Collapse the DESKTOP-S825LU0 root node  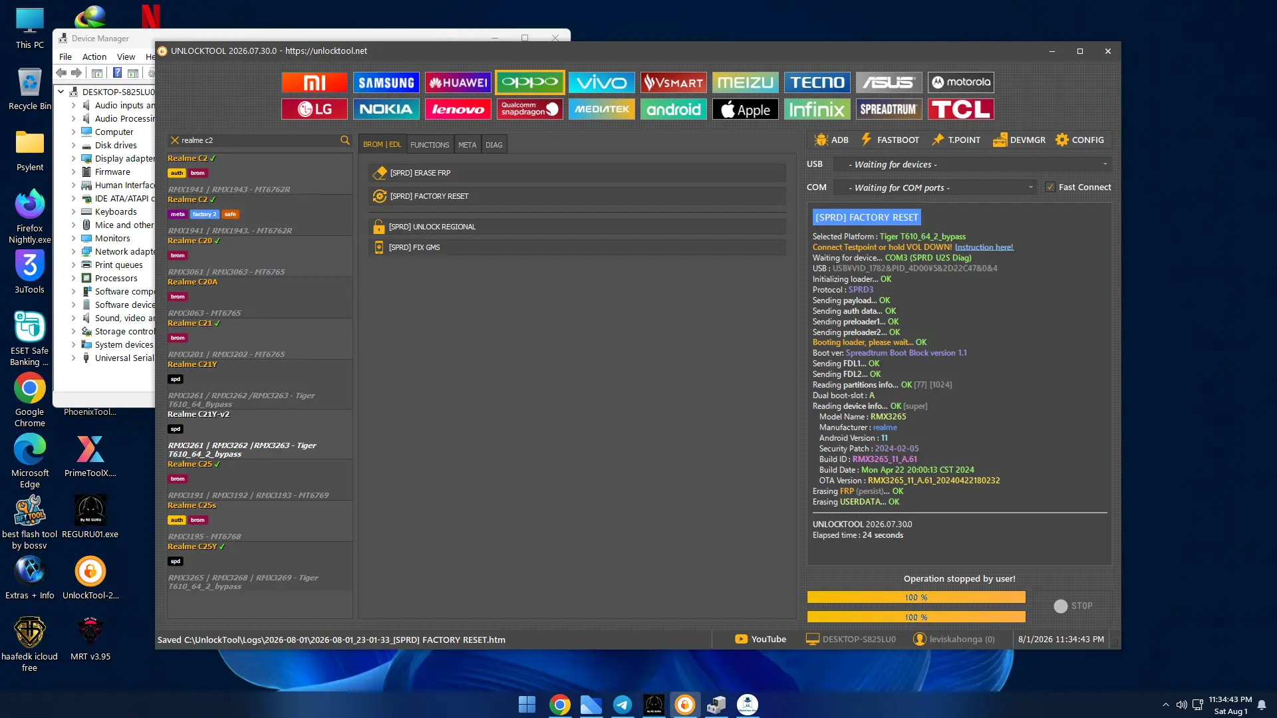tap(61, 92)
